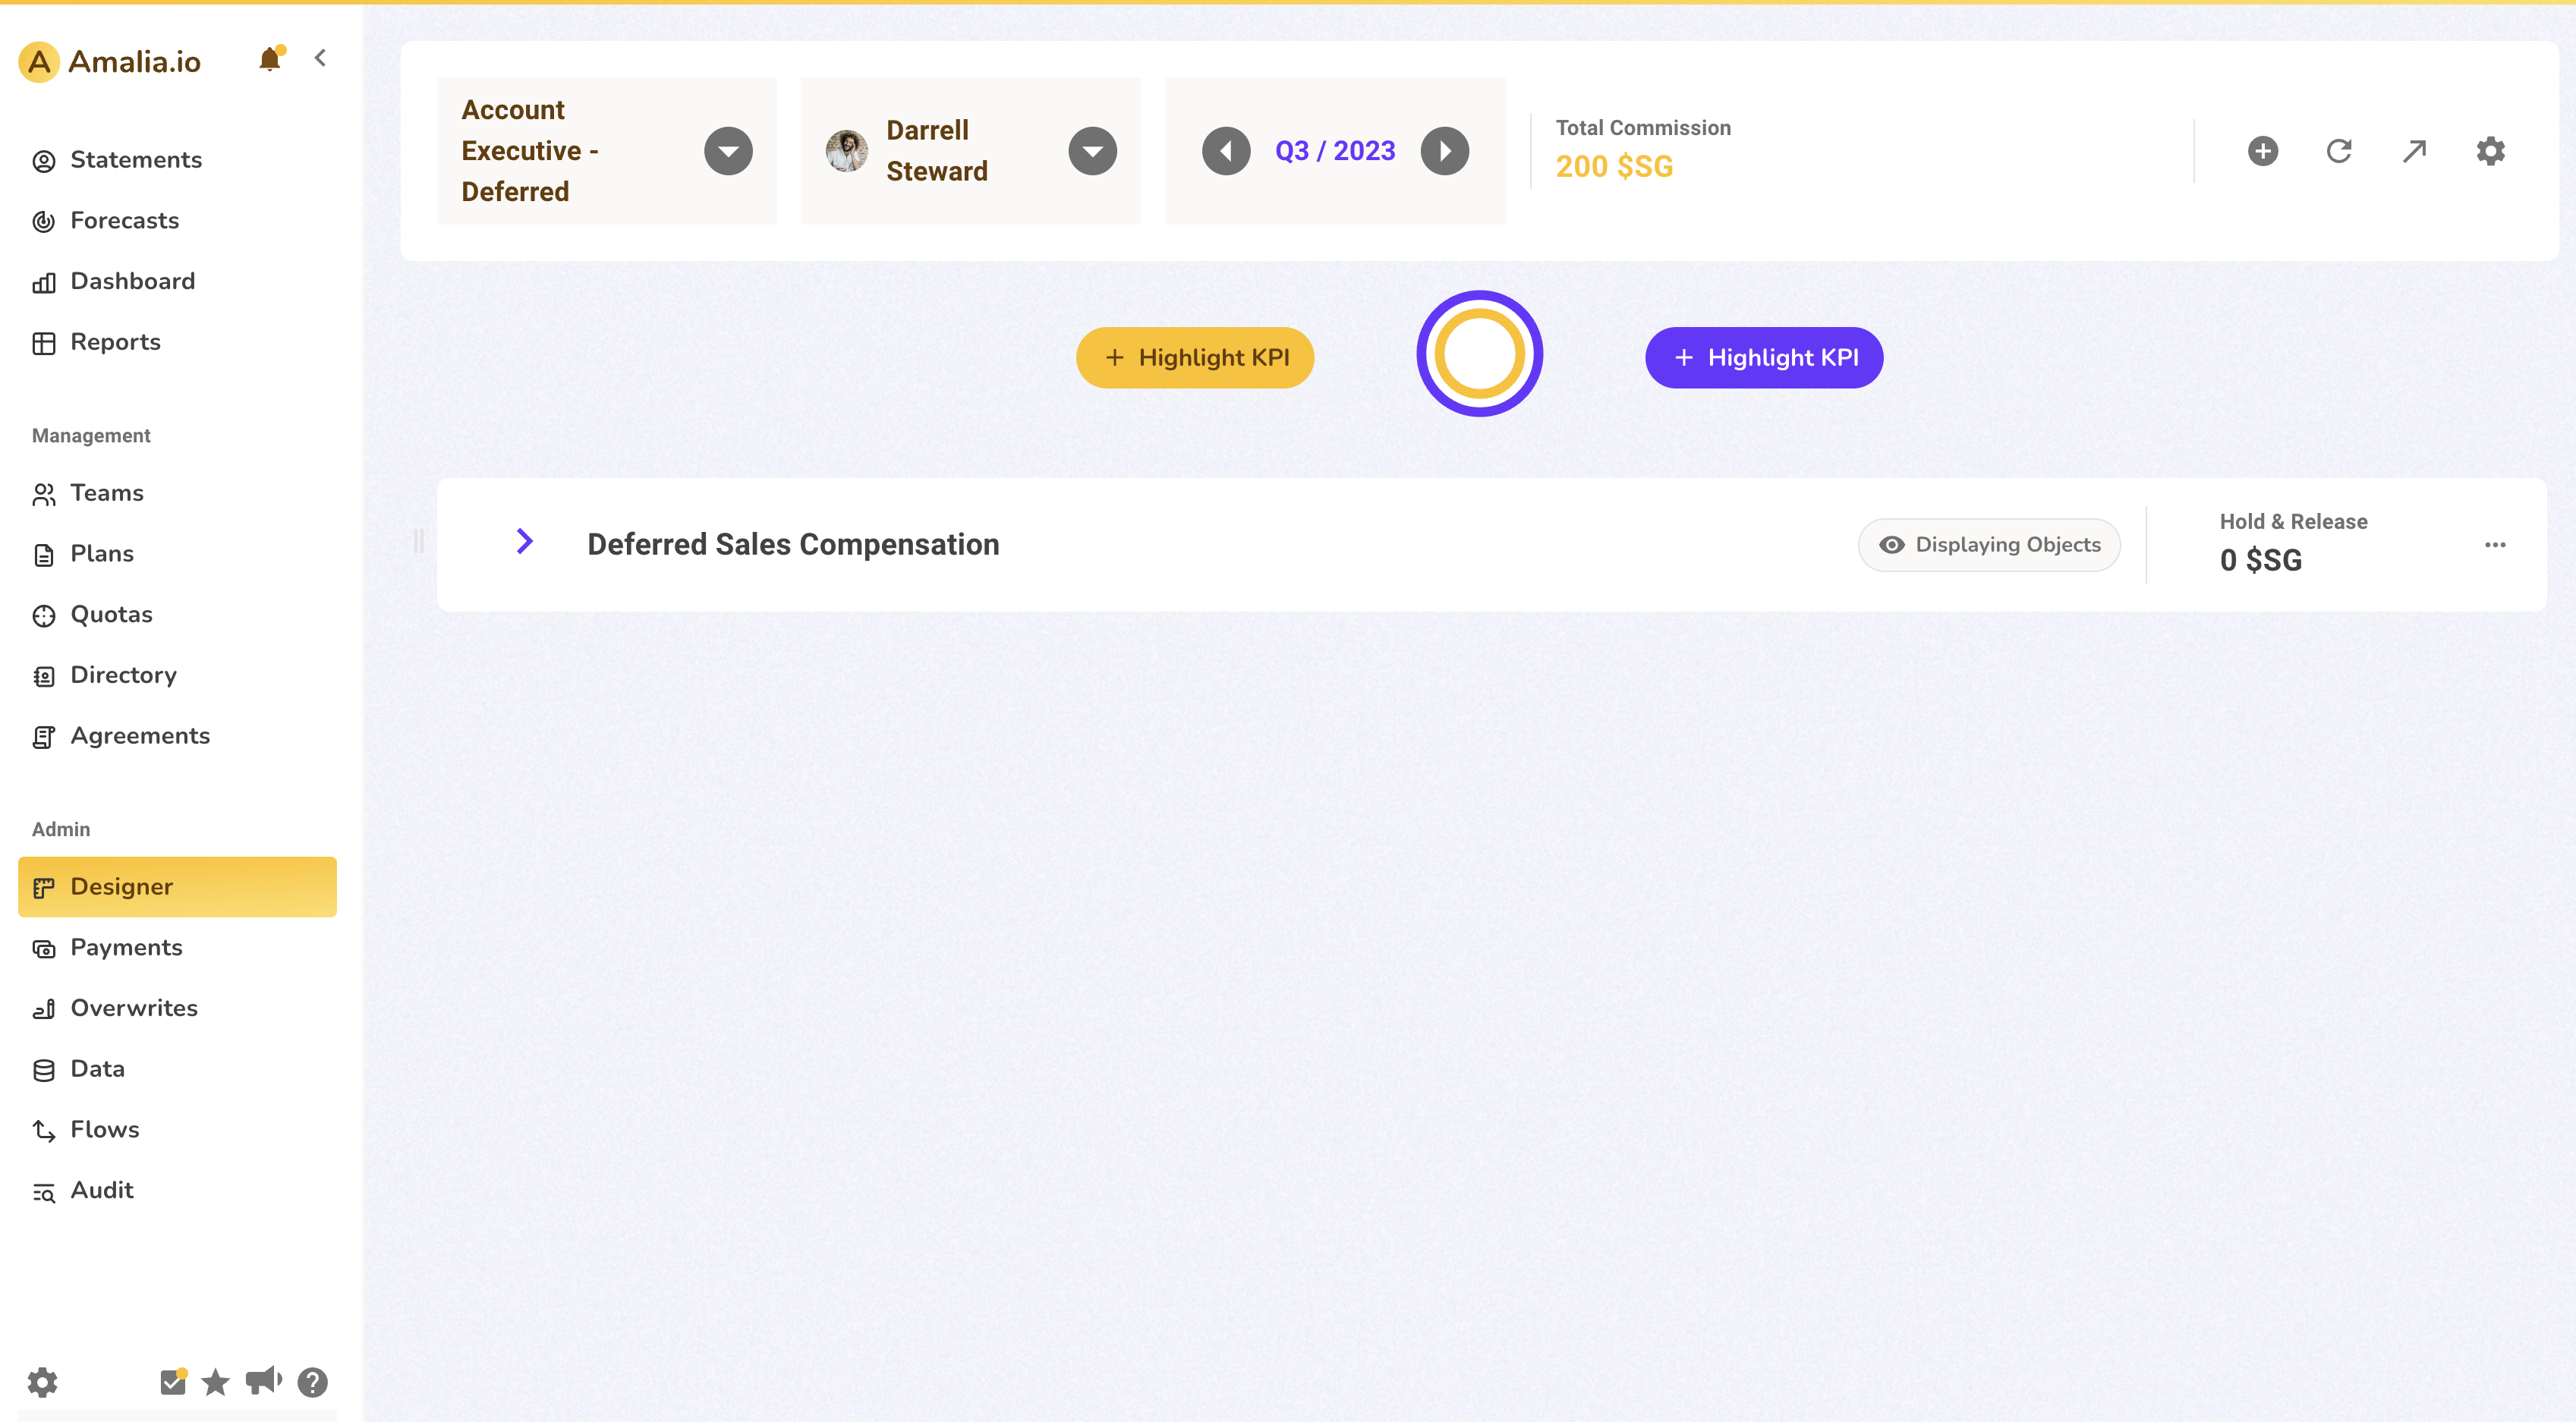Click the Hold & Release 0 $SG value
The height and width of the screenshot is (1422, 2576).
(2260, 560)
